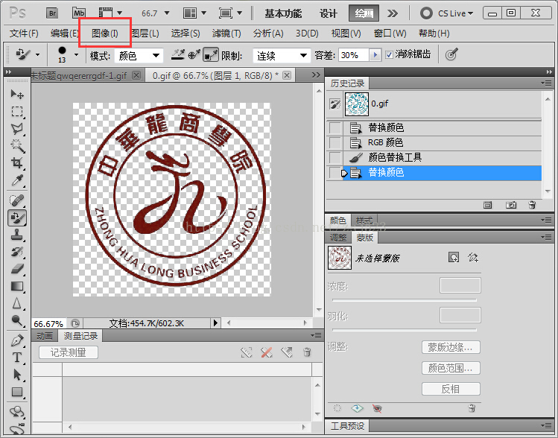Screen dimensions: 558x438
Task: Toggle mask visibility eye icon
Action: (x=377, y=408)
